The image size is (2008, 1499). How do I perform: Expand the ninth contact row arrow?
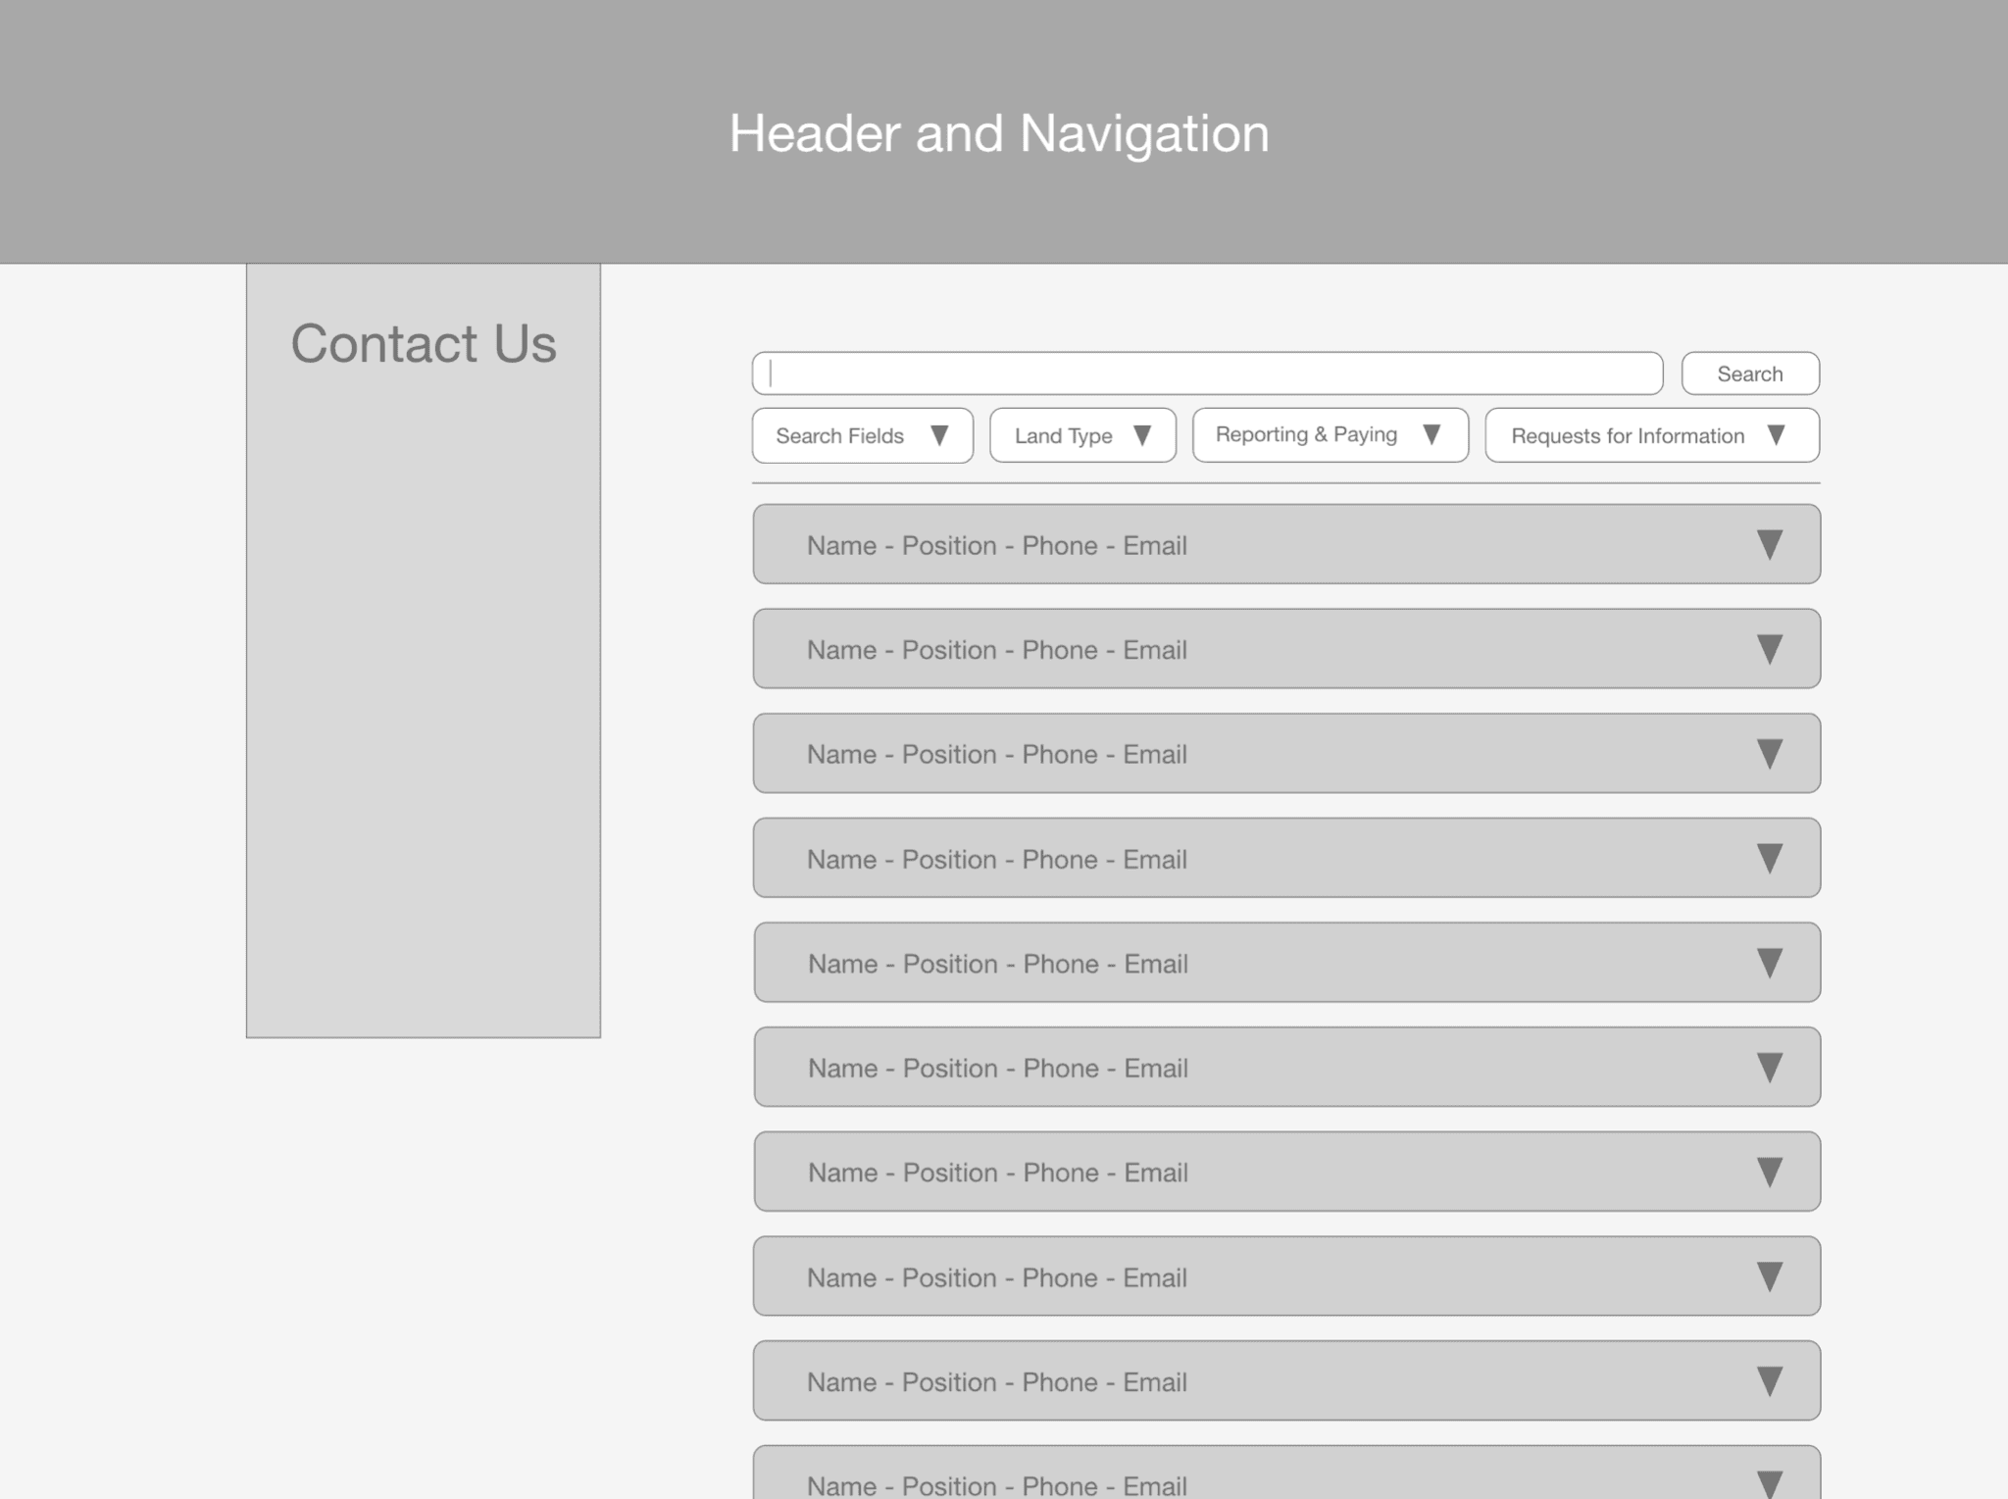coord(1769,1381)
